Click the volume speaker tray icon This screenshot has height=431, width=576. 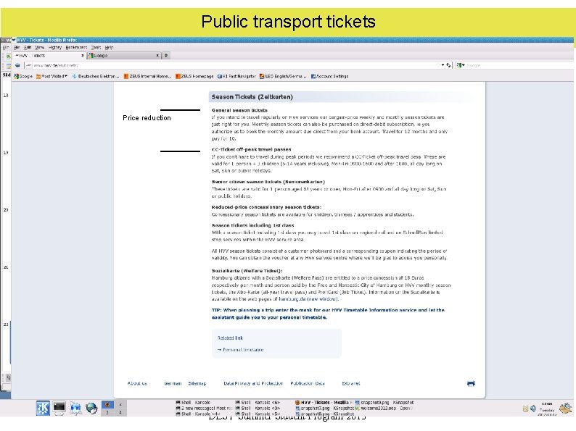pyautogui.click(x=533, y=409)
